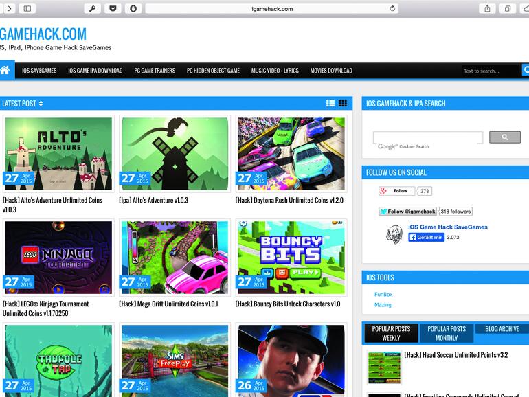Click the 'Text to search...' field
This screenshot has width=529, height=397.
click(x=491, y=71)
